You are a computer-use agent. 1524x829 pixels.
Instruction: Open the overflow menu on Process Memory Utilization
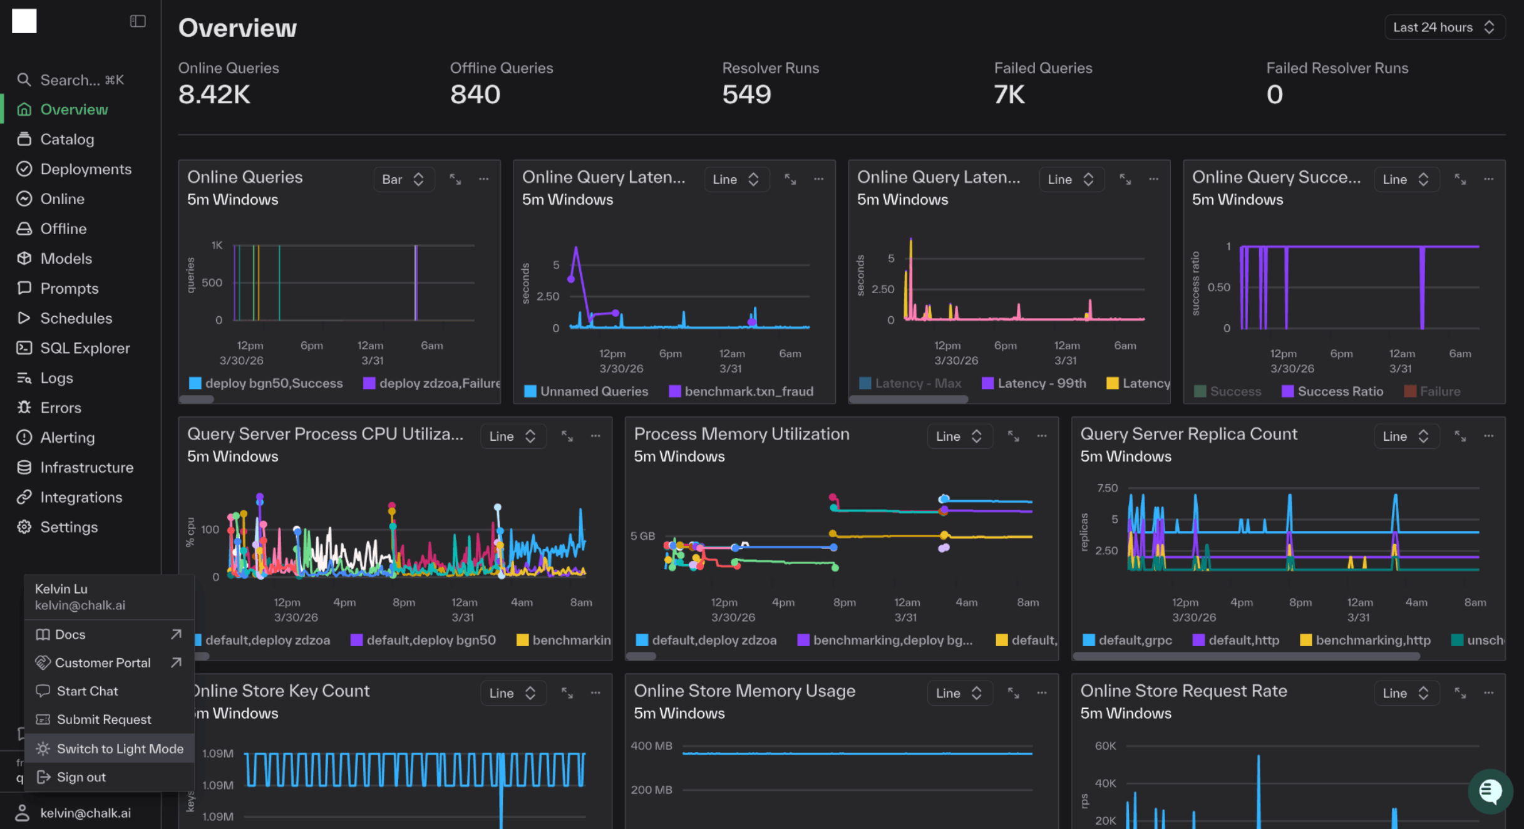[1041, 436]
